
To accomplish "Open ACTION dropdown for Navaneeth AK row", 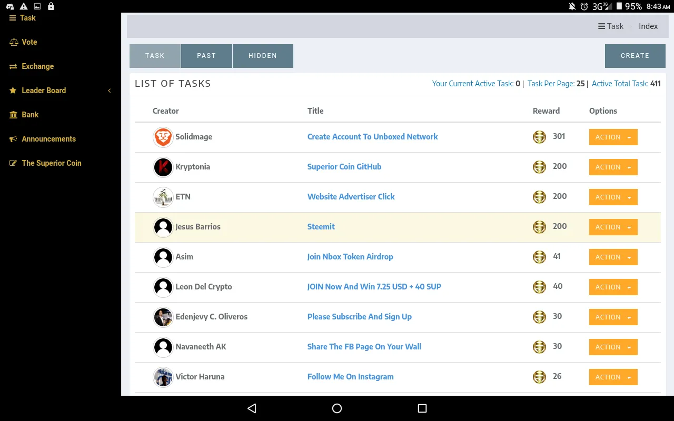I will click(613, 347).
